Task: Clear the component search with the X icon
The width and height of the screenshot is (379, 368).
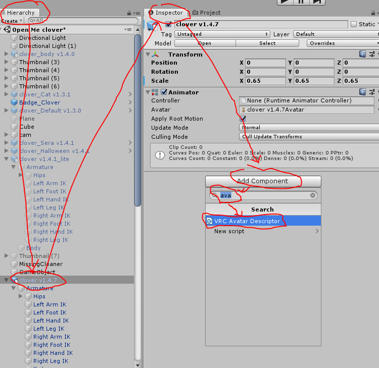Action: (x=312, y=195)
